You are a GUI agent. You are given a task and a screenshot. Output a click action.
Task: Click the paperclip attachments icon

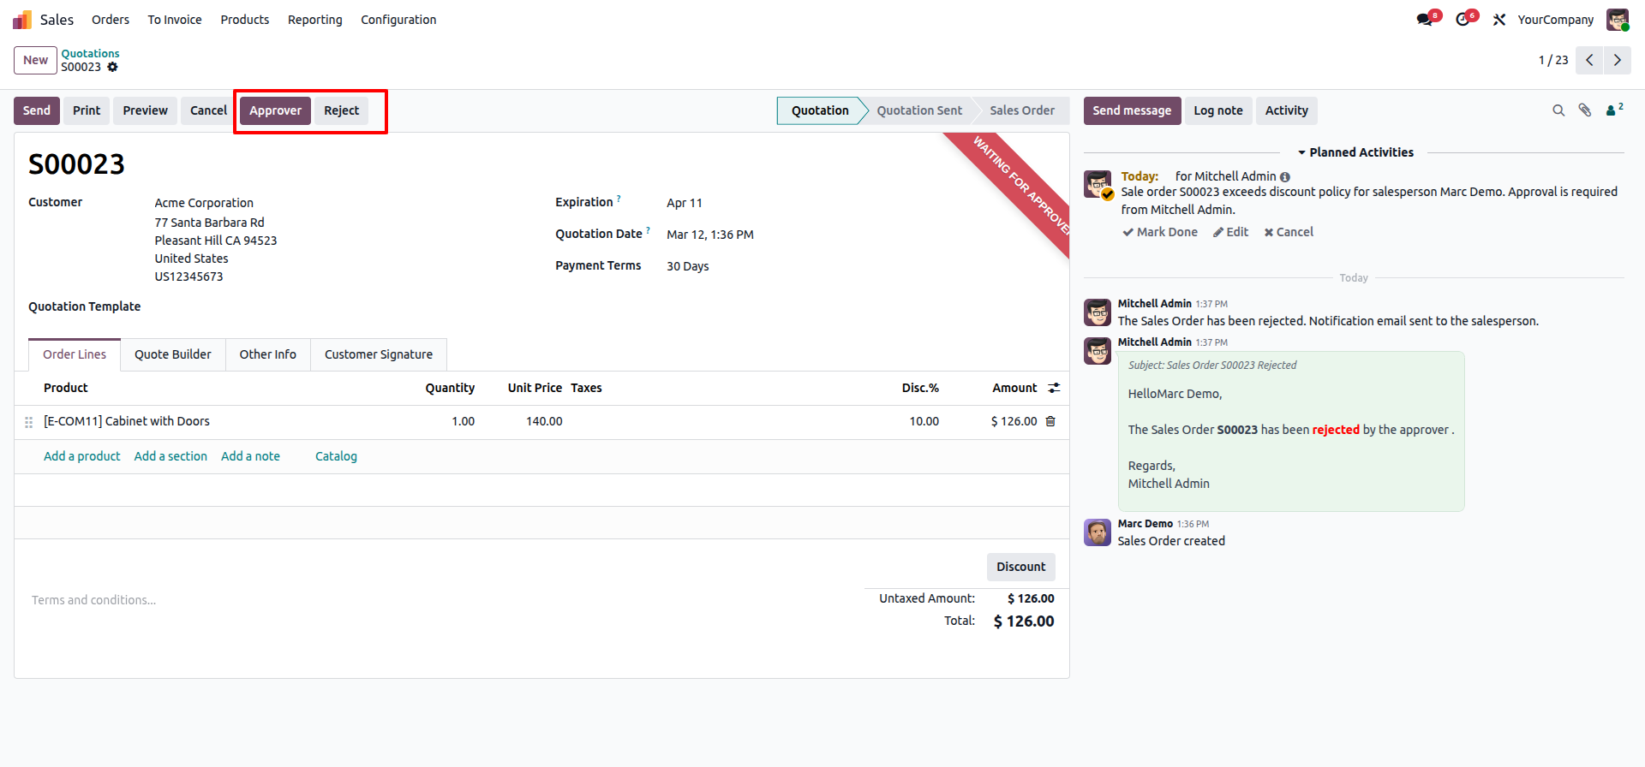[1585, 110]
